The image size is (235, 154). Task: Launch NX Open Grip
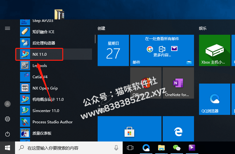(x=56, y=88)
